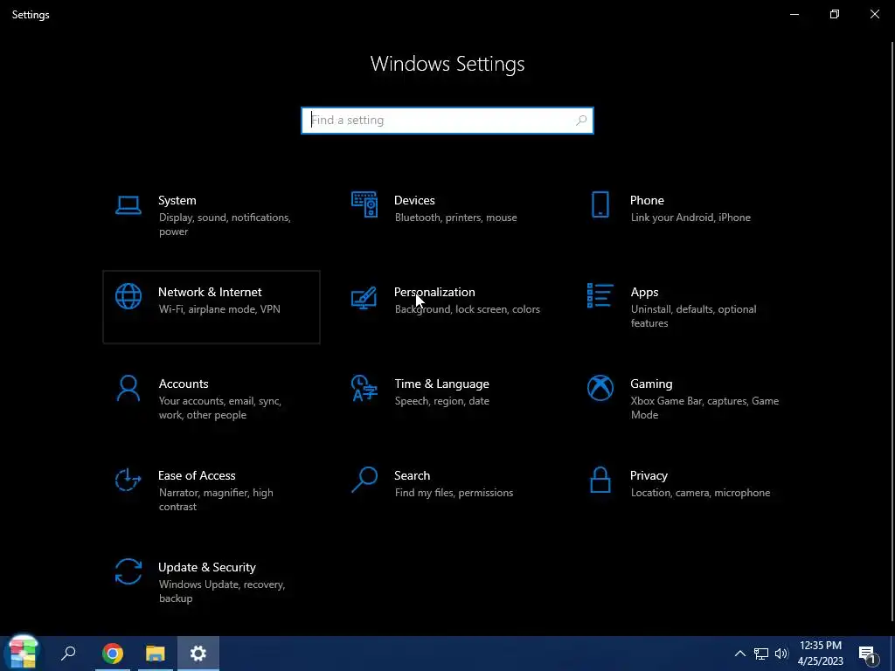The width and height of the screenshot is (895, 671).
Task: Click 'Narrator, magnifier, high contrast' text
Action: pyautogui.click(x=216, y=499)
